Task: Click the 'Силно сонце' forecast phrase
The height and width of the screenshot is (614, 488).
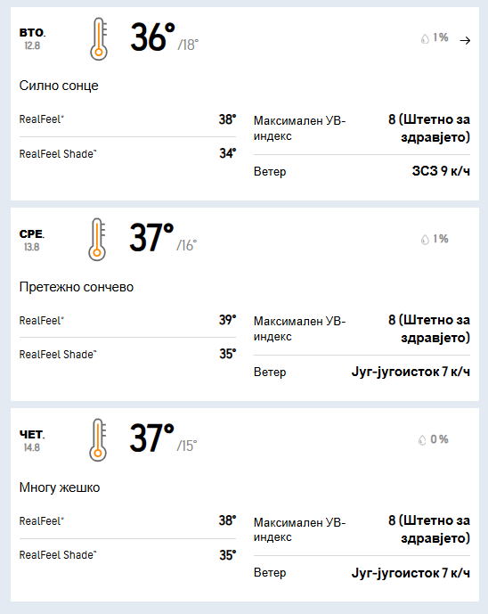Action: point(59,86)
